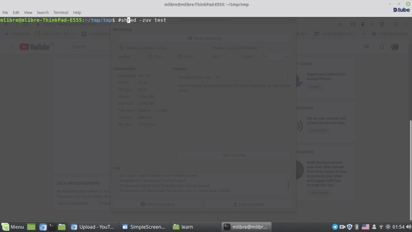
Task: Launch Chromium from the panel launcher
Action: pyautogui.click(x=43, y=227)
